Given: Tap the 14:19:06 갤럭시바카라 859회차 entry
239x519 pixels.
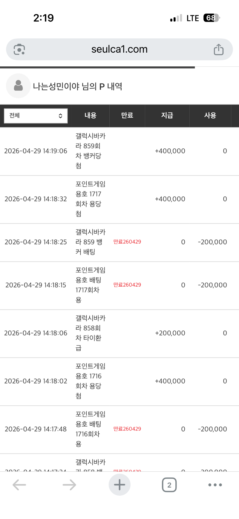Looking at the screenshot, I should pos(90,151).
